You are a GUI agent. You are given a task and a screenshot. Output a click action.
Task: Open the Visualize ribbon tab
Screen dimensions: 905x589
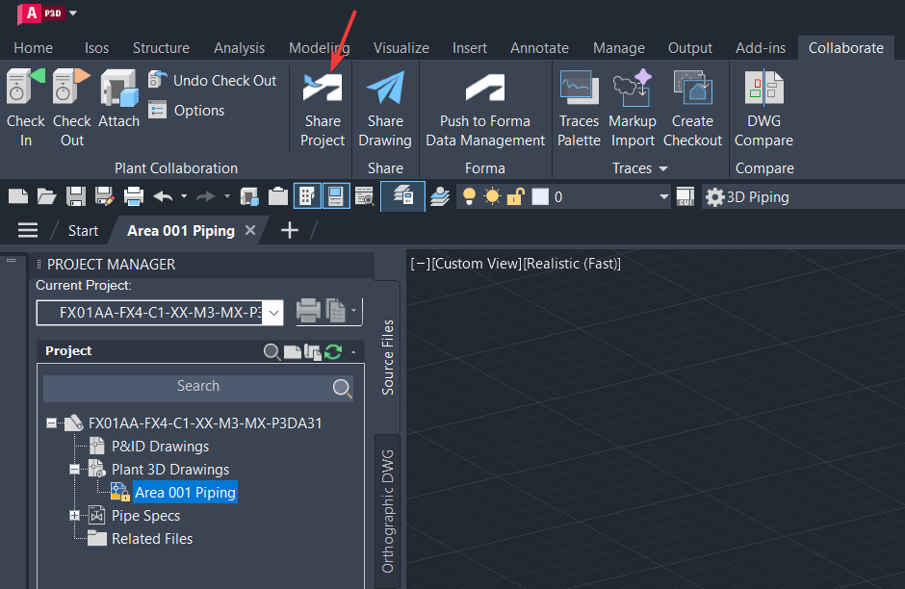pos(401,48)
